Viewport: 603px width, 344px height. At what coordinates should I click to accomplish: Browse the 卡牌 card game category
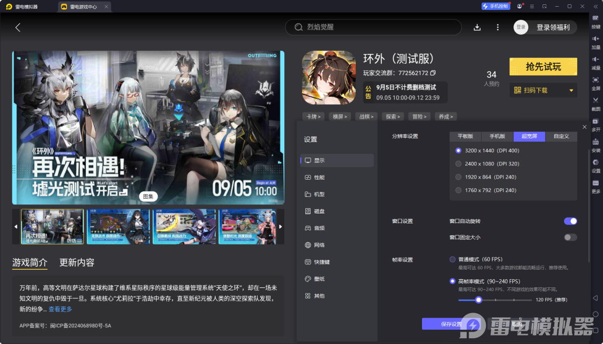pos(313,116)
